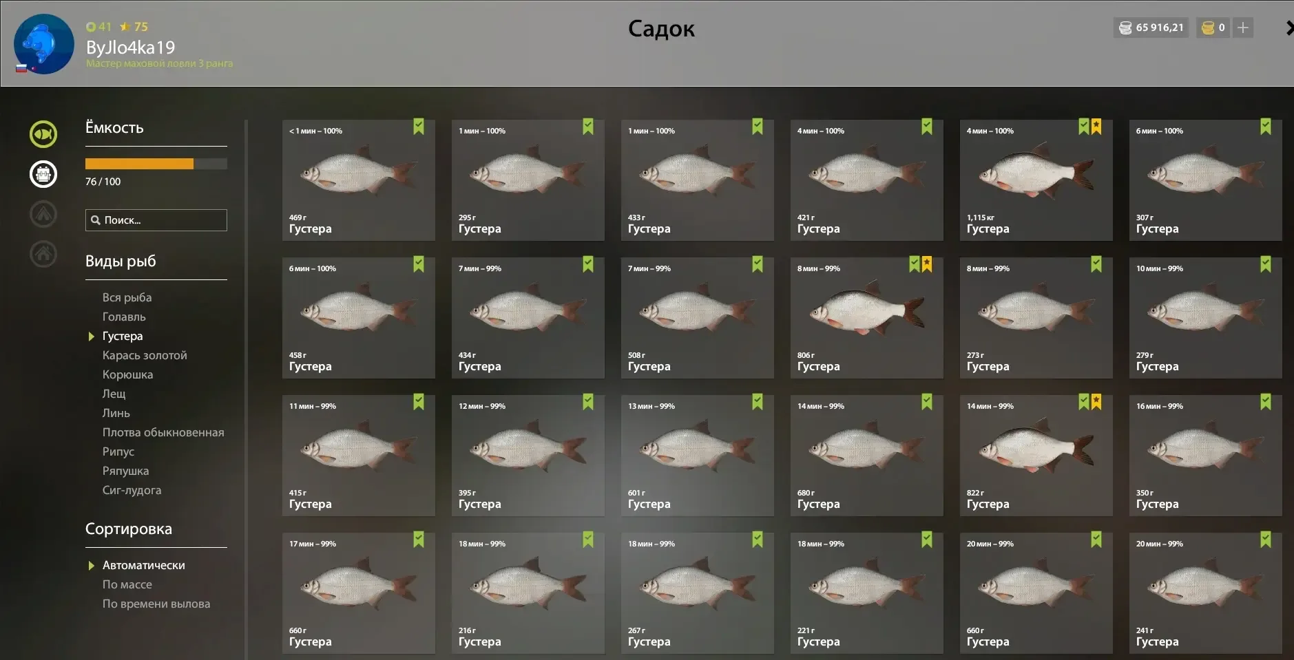
Task: Click the plus icon to add gold coins
Action: [x=1243, y=28]
